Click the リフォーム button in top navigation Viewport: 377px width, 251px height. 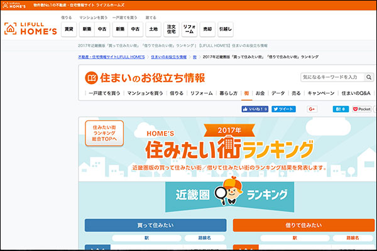pyautogui.click(x=189, y=29)
